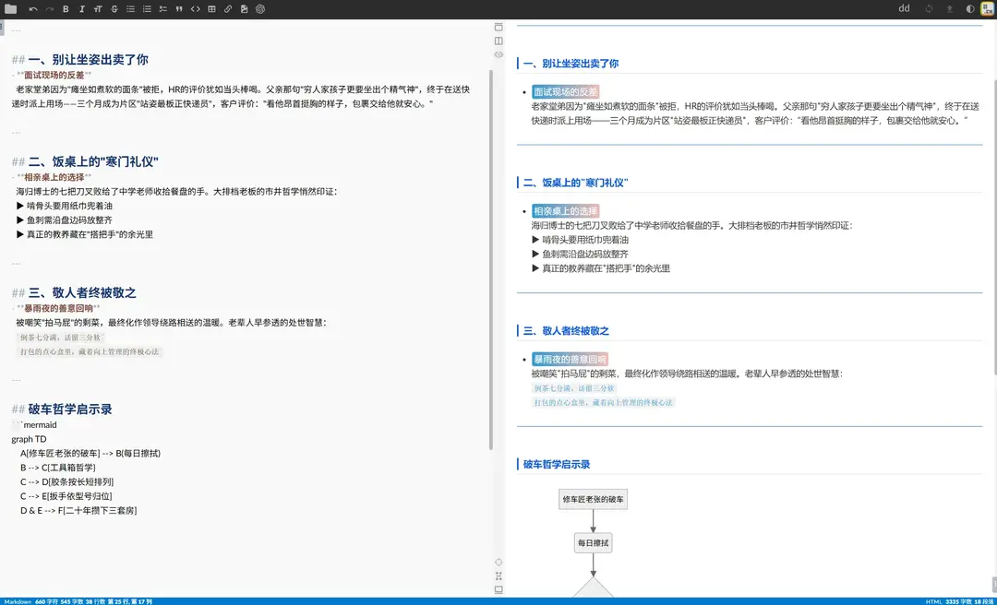Insert a hyperlink with the chain icon
The width and height of the screenshot is (997, 605).
[227, 8]
